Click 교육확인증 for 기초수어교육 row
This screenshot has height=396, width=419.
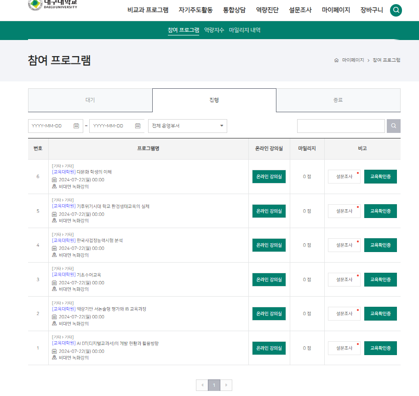[x=380, y=280]
